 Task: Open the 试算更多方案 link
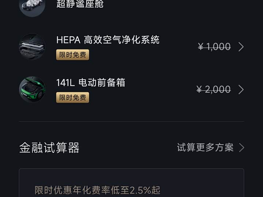(x=205, y=147)
